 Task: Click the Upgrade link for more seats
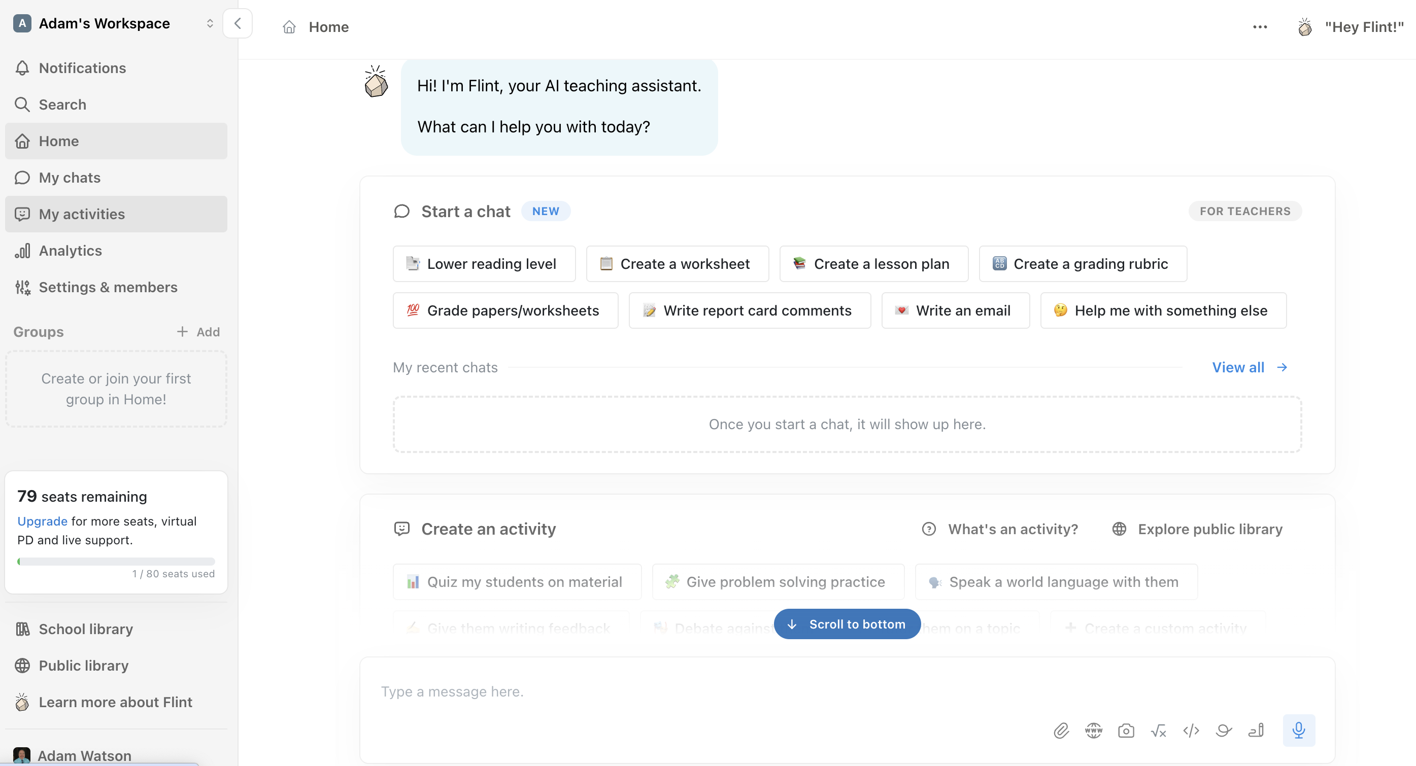click(42, 521)
